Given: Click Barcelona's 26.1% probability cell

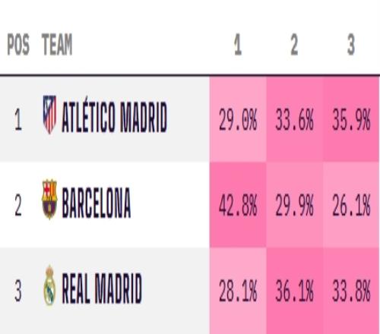Looking at the screenshot, I should click(351, 205).
